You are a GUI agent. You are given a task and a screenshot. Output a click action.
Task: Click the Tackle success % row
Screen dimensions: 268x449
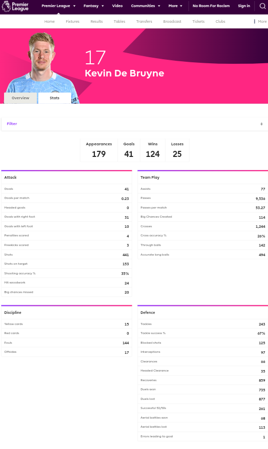(203, 333)
